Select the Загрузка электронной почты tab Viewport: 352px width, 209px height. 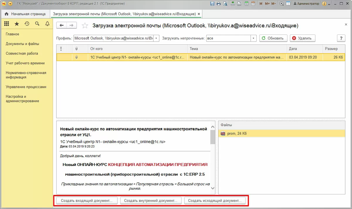124,14
